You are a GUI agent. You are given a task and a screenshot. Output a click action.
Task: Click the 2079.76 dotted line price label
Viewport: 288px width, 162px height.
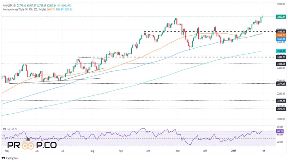[281, 109]
